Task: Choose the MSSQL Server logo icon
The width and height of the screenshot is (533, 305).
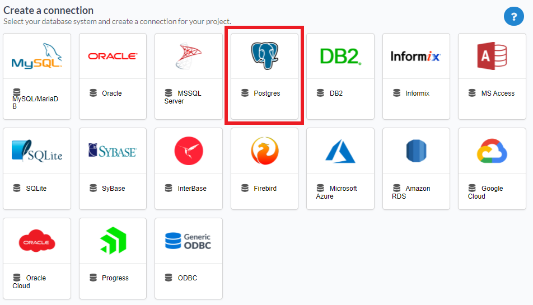Action: (x=188, y=56)
